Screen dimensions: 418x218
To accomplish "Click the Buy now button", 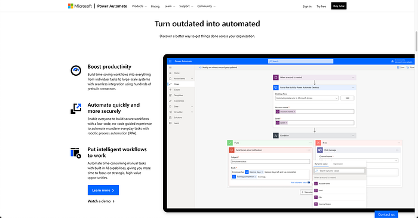I will pos(339,6).
